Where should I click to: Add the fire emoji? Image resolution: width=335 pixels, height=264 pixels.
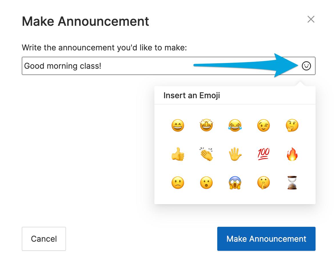(x=292, y=154)
